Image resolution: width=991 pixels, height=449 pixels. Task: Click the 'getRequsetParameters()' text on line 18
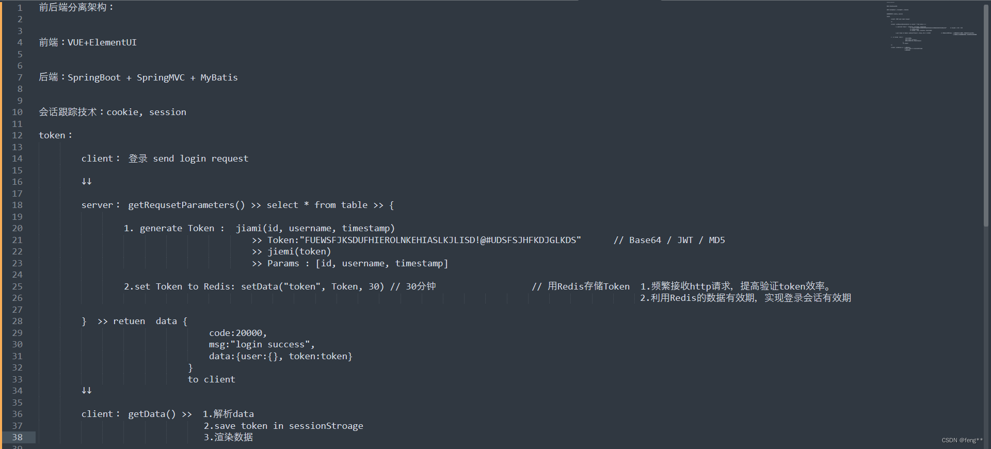coord(186,205)
